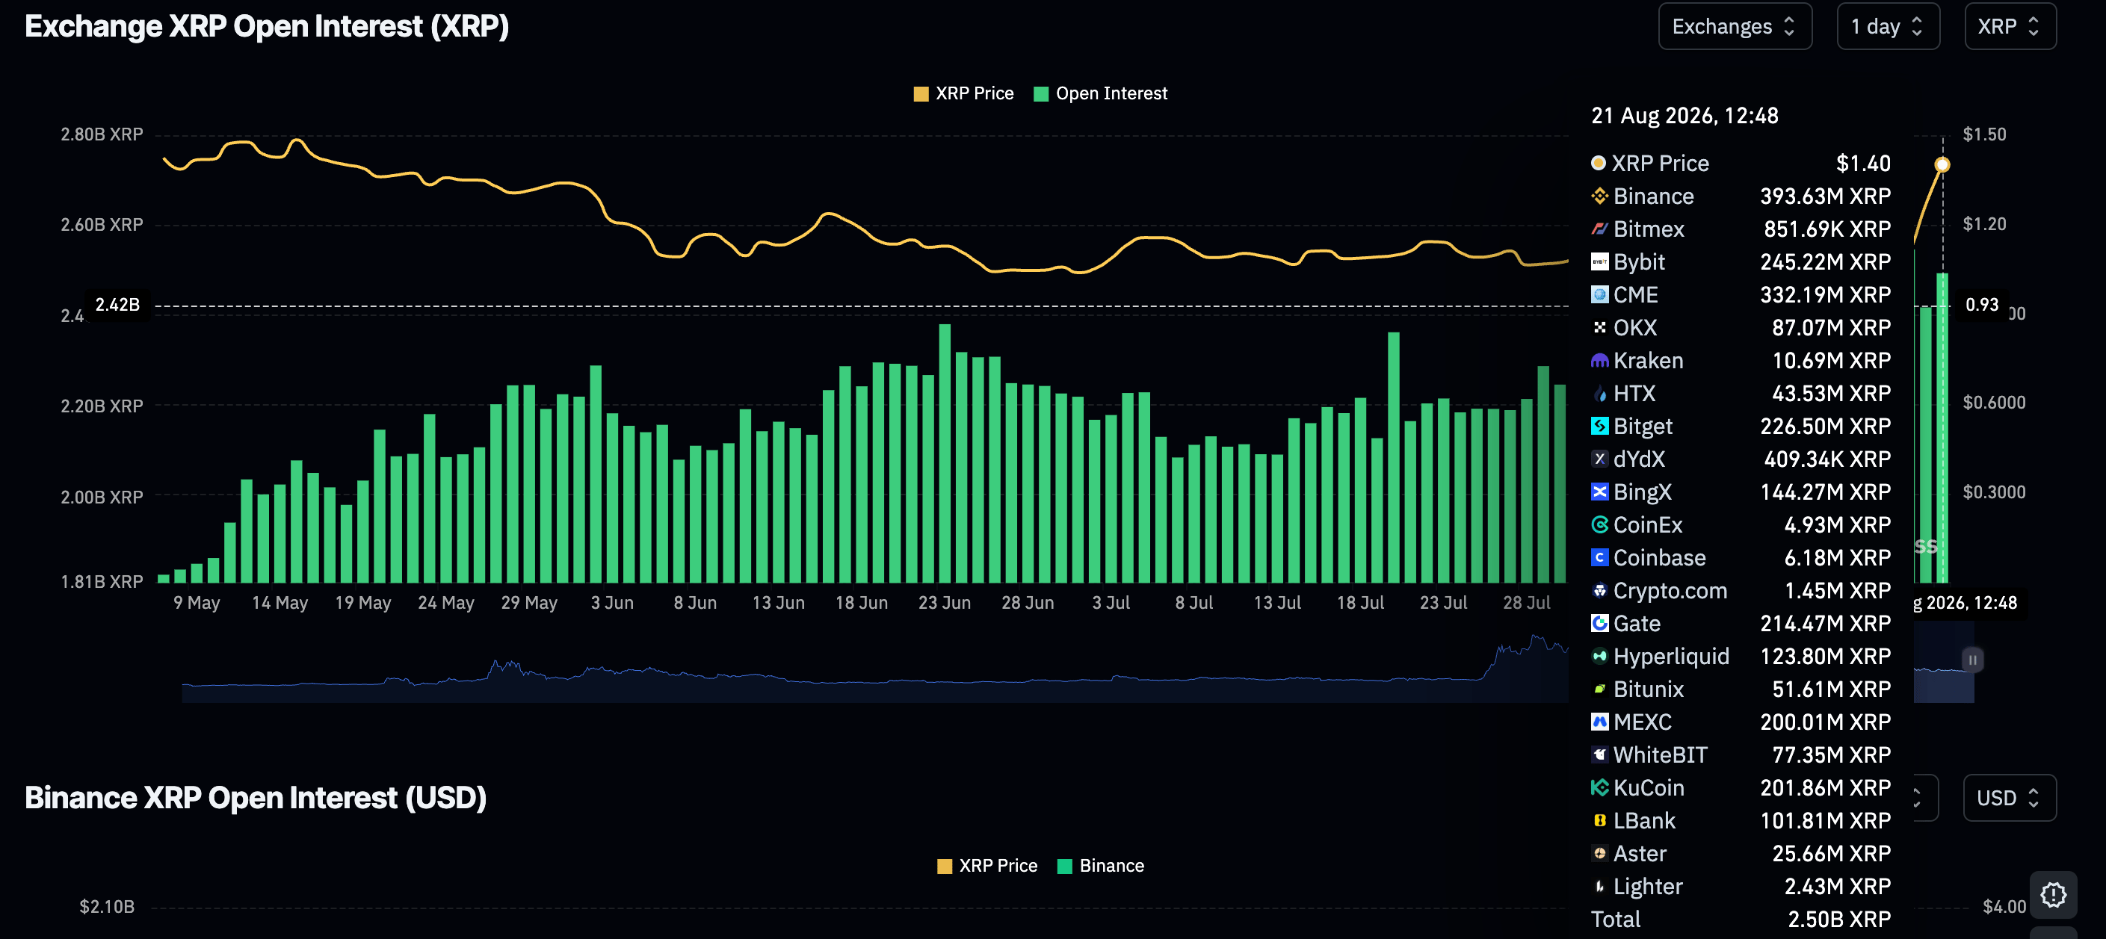
Task: Toggle Binance series in lower chart legend
Action: point(1100,866)
